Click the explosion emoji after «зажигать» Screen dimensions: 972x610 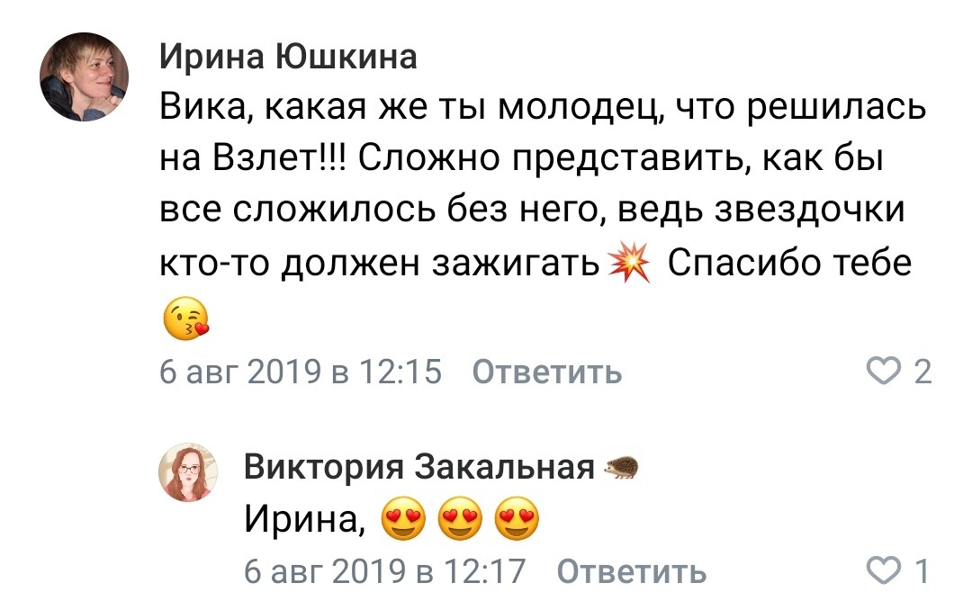pyautogui.click(x=626, y=265)
